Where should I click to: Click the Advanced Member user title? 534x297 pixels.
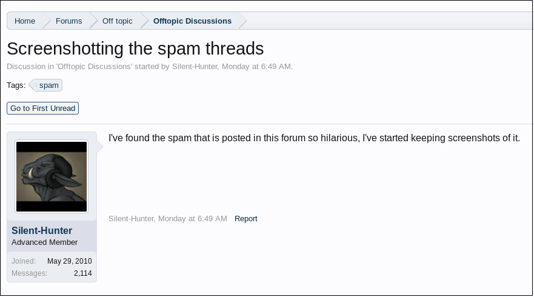44,242
